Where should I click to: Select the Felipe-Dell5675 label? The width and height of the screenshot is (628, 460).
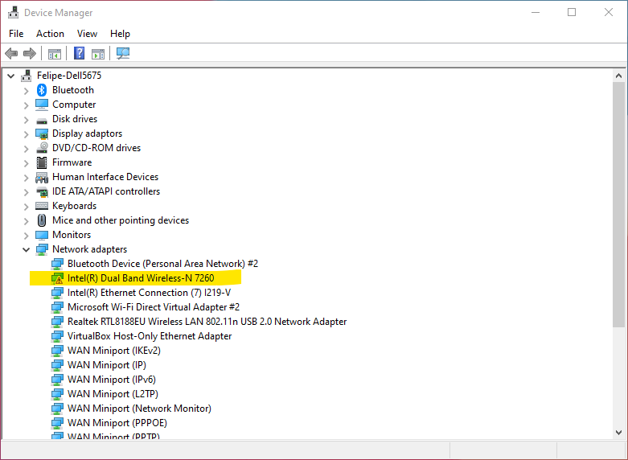pos(69,76)
